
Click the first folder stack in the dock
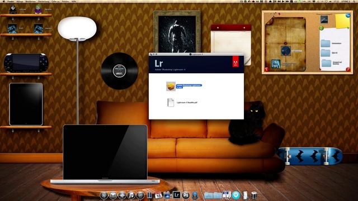pyautogui.click(x=209, y=195)
